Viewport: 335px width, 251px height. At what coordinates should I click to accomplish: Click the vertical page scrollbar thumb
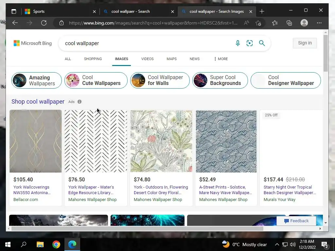[x=326, y=53]
